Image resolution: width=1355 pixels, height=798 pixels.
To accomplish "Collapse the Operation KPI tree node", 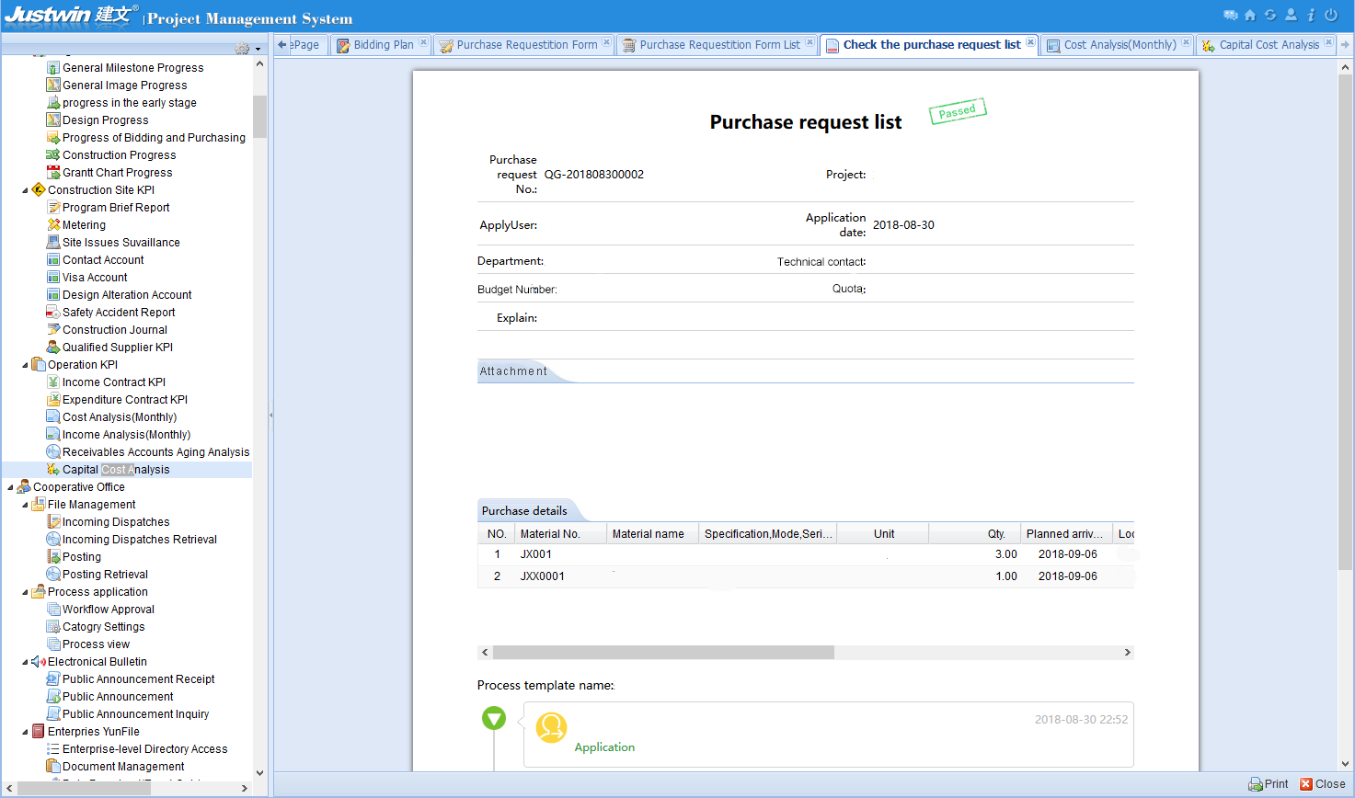I will coord(25,365).
